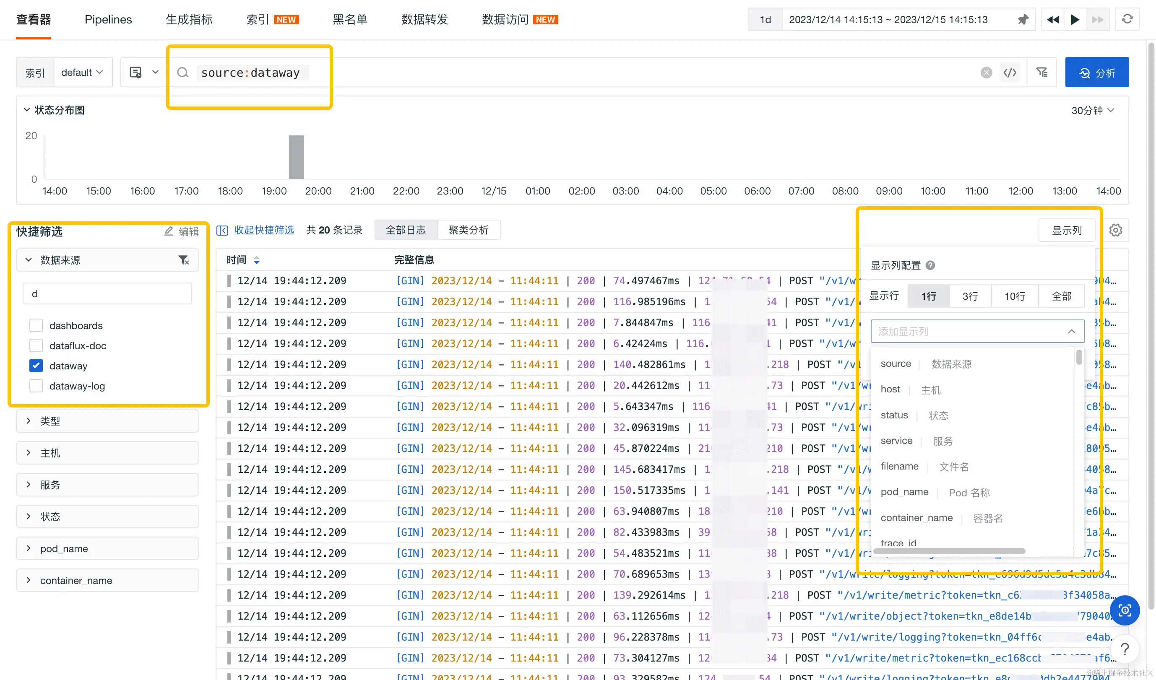Click the screenshot floating button icon
Image resolution: width=1156 pixels, height=680 pixels.
coord(1125,610)
